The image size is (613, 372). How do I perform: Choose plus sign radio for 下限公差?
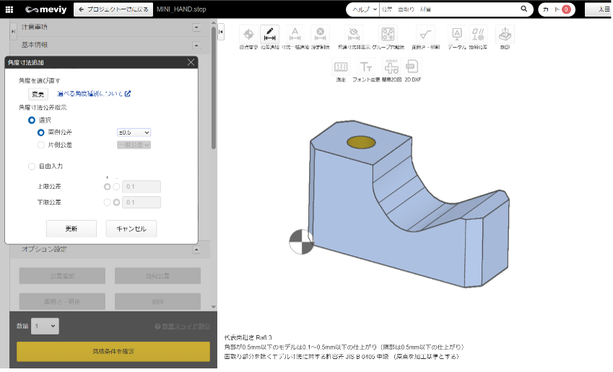107,203
